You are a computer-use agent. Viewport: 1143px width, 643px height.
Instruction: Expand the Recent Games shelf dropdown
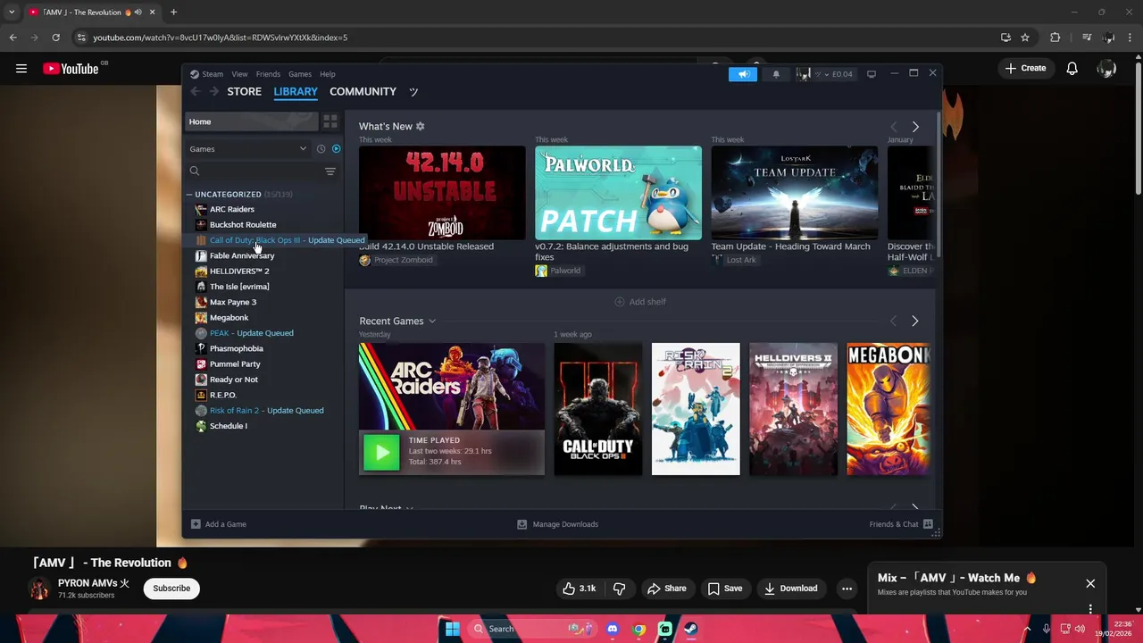coord(431,321)
